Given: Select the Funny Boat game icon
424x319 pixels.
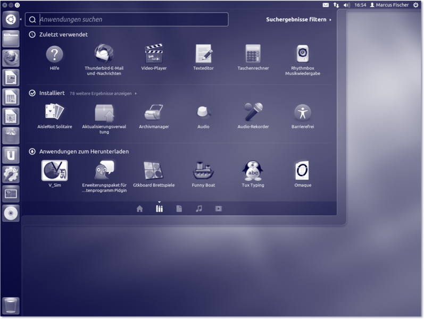Looking at the screenshot, I should click(x=203, y=171).
